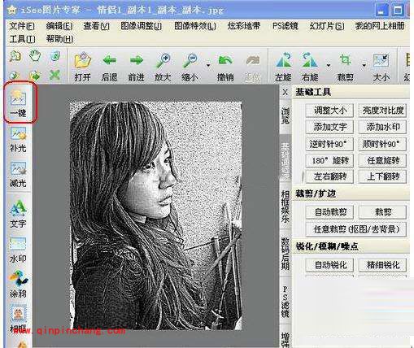Click the 裁剪 button in 裁剪/扩边 section
The height and width of the screenshot is (348, 414).
tap(382, 212)
